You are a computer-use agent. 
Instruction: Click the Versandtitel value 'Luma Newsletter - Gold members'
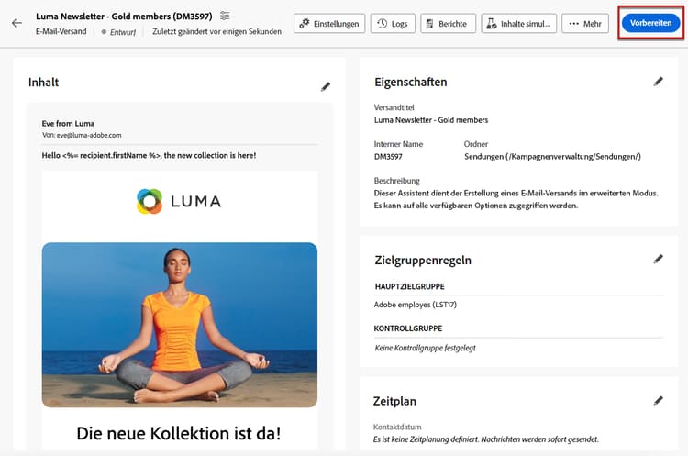431,120
